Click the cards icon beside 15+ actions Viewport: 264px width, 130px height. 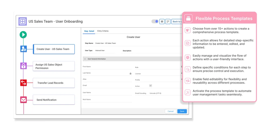coord(188,30)
